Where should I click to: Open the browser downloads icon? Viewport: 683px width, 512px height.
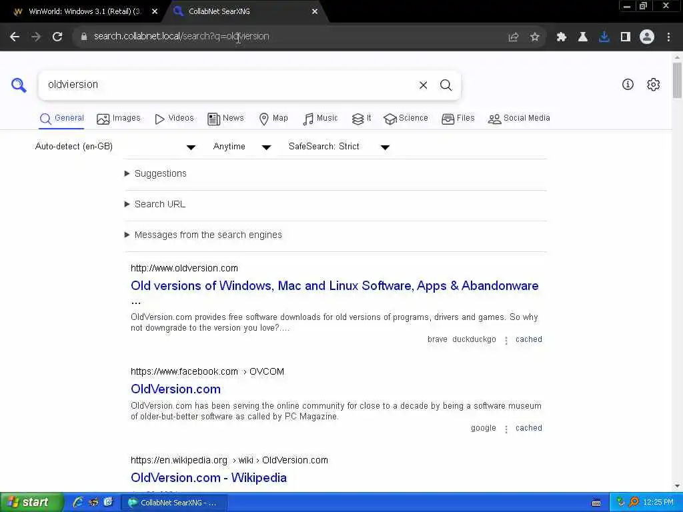(604, 37)
